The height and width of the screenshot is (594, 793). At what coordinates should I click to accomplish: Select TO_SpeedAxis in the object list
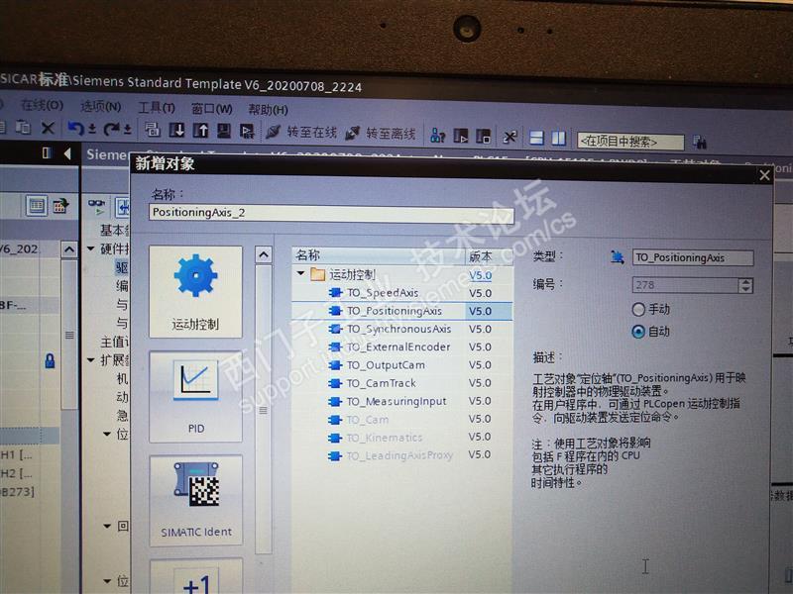pyautogui.click(x=383, y=293)
